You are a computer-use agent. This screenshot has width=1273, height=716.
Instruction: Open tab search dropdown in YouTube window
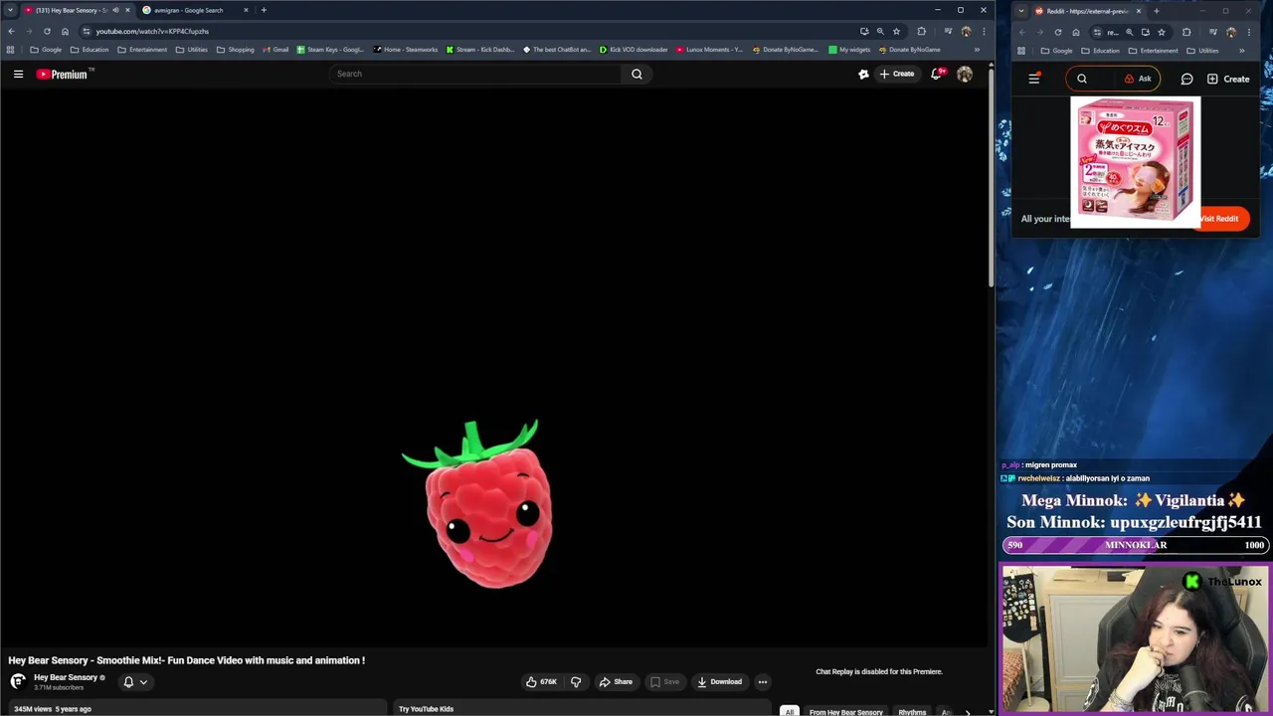coord(11,10)
